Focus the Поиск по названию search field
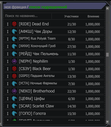 28,16
